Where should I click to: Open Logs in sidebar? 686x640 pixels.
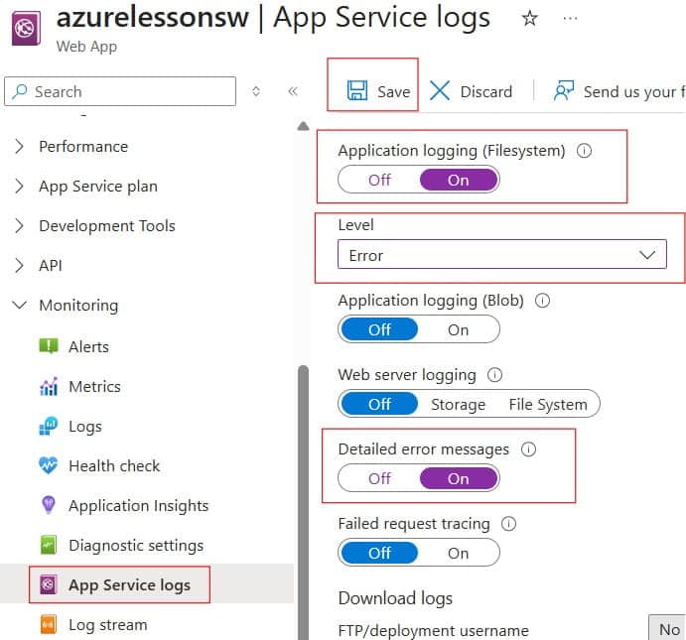85,427
